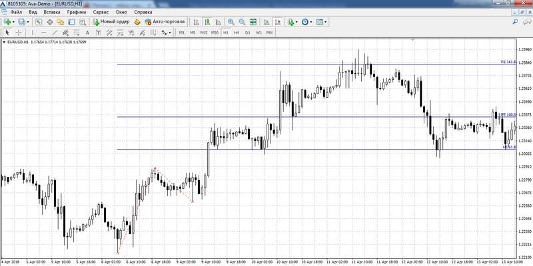Select the Equidistant Channel tool

65,33
